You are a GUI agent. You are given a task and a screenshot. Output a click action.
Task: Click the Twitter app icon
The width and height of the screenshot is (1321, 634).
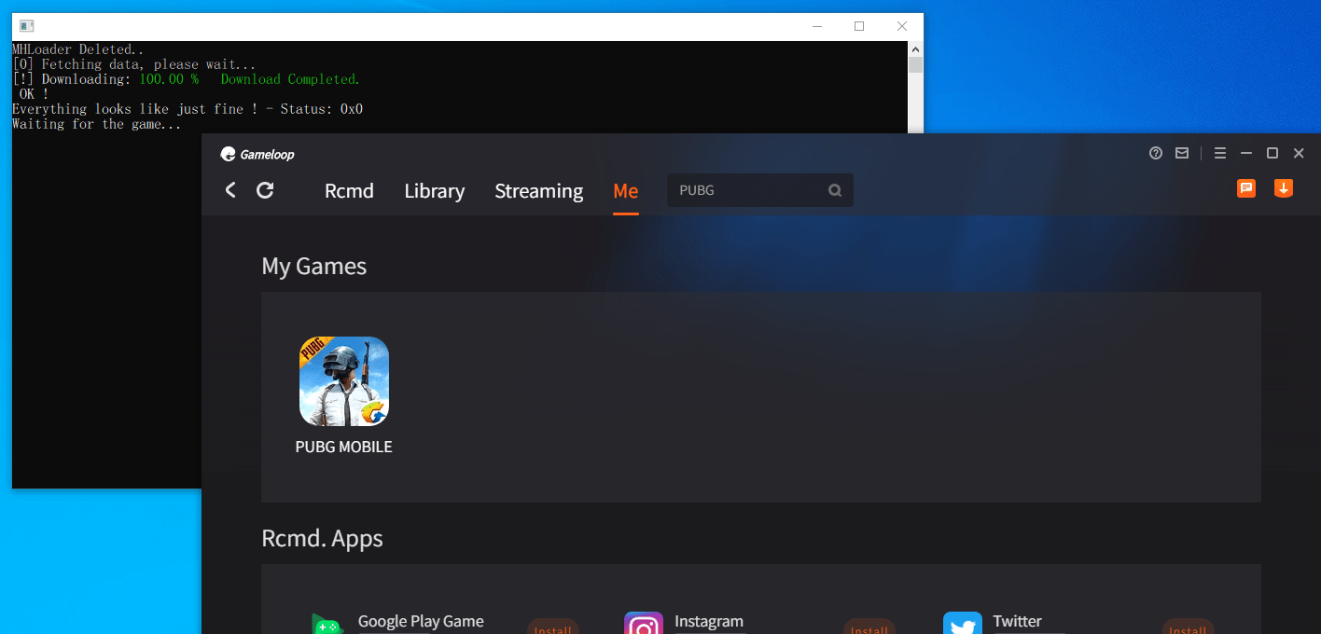pos(963,623)
